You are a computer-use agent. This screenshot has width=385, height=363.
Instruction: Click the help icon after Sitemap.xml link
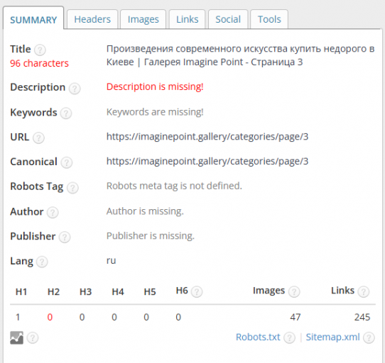pos(369,338)
